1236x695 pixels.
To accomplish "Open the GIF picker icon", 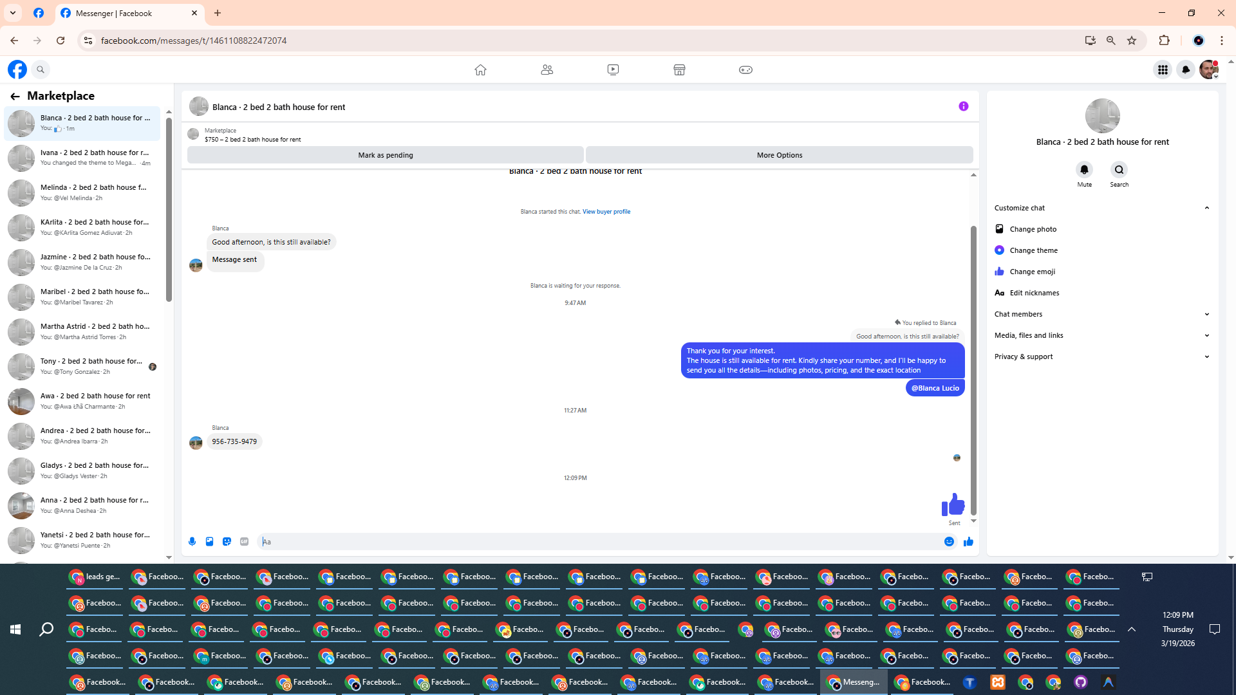I will click(244, 542).
